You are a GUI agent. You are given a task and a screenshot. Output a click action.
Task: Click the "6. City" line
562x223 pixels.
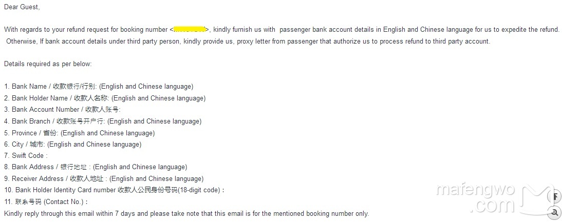pyautogui.click(x=73, y=144)
